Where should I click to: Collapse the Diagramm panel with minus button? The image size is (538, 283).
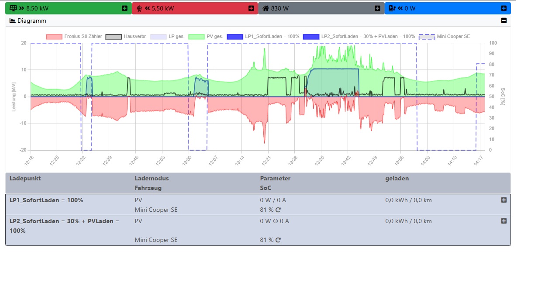[x=504, y=21]
